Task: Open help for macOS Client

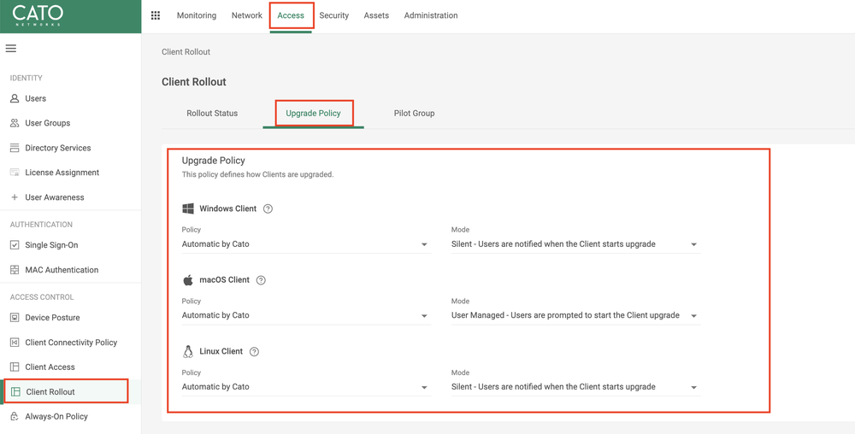Action: point(261,280)
